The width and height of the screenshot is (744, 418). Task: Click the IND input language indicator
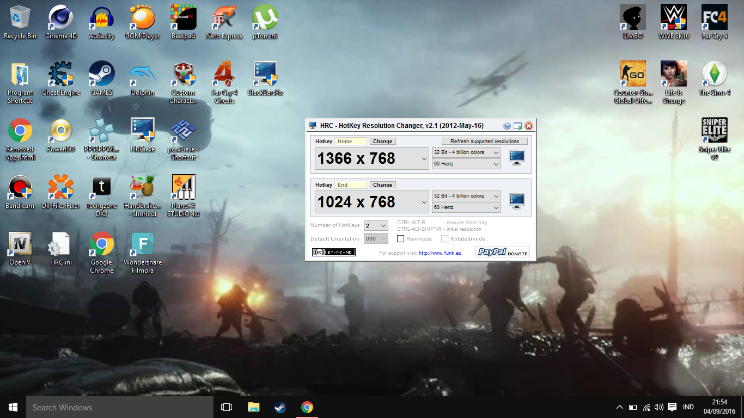click(x=688, y=407)
